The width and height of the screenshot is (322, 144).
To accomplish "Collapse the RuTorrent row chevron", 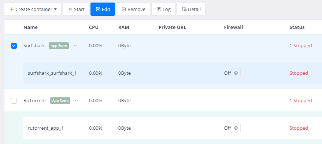I will (x=77, y=101).
